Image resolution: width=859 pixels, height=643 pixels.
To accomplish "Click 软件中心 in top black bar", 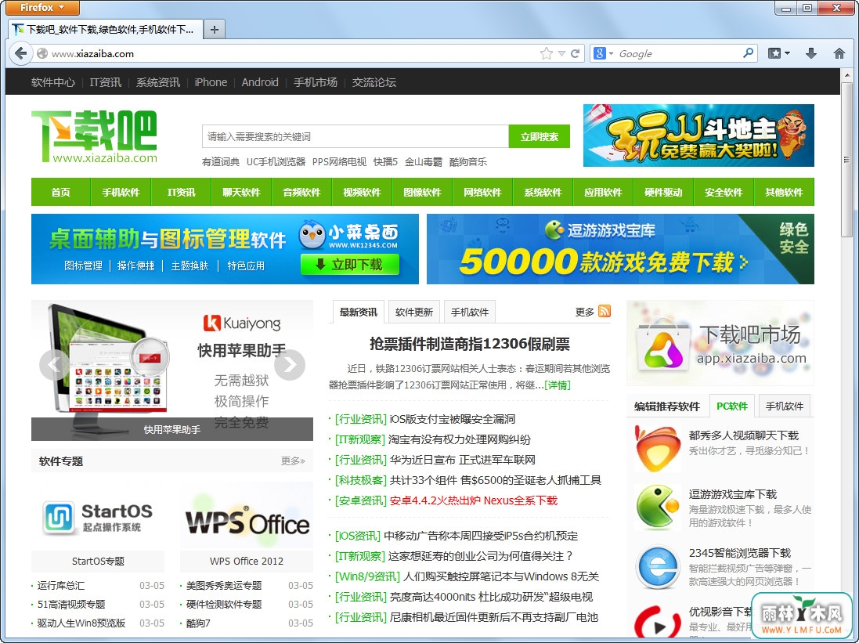I will pyautogui.click(x=53, y=82).
